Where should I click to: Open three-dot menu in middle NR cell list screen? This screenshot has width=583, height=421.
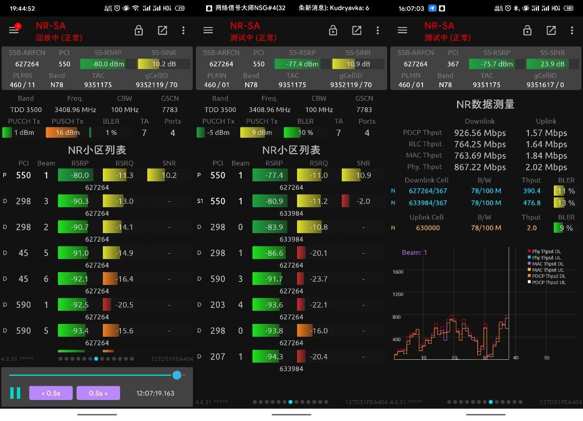pos(378,30)
